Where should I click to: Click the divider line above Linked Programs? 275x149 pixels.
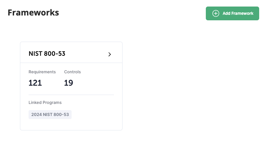(x=71, y=95)
